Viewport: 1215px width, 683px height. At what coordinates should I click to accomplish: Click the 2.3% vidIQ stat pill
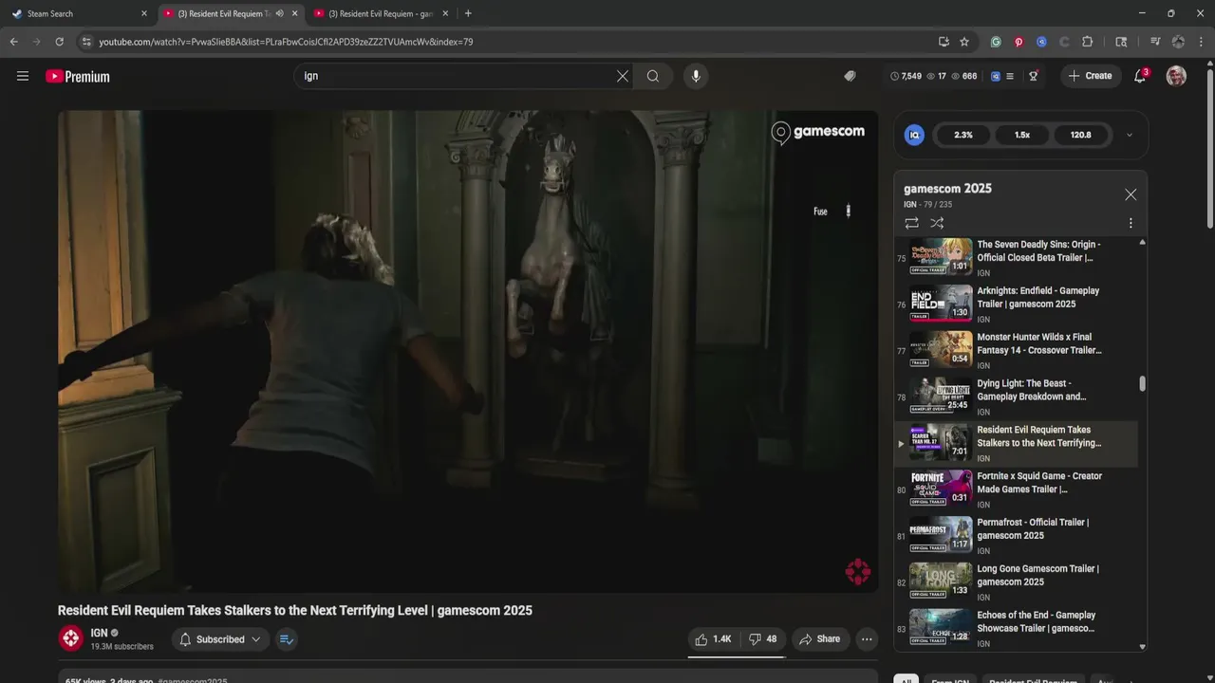[x=963, y=135]
